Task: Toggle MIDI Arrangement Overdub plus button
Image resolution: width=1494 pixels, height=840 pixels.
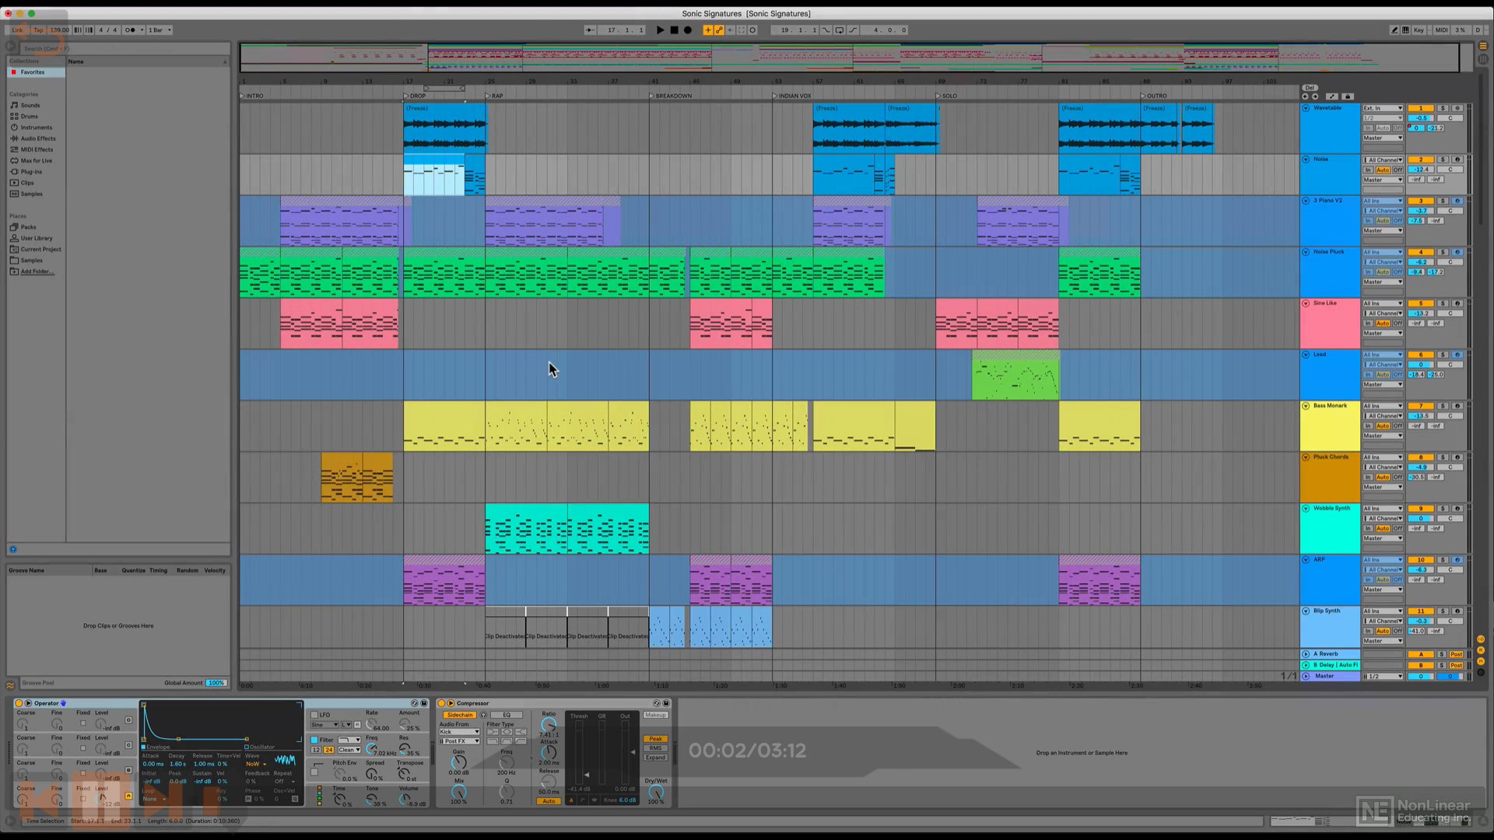Action: coord(707,30)
